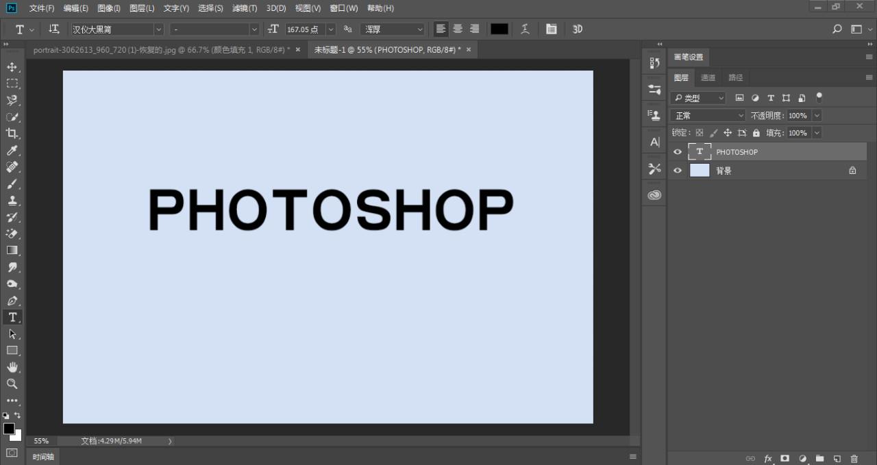Select the Crop tool
The image size is (877, 465).
click(12, 134)
